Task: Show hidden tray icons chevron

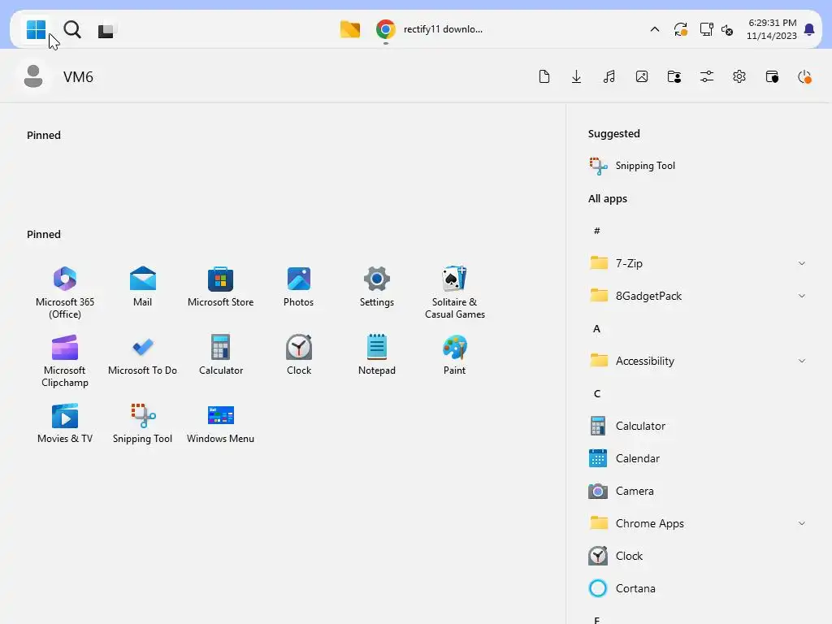Action: 655,30
